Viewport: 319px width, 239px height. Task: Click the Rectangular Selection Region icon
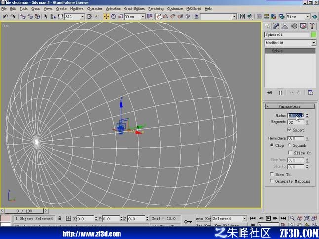pos(60,16)
